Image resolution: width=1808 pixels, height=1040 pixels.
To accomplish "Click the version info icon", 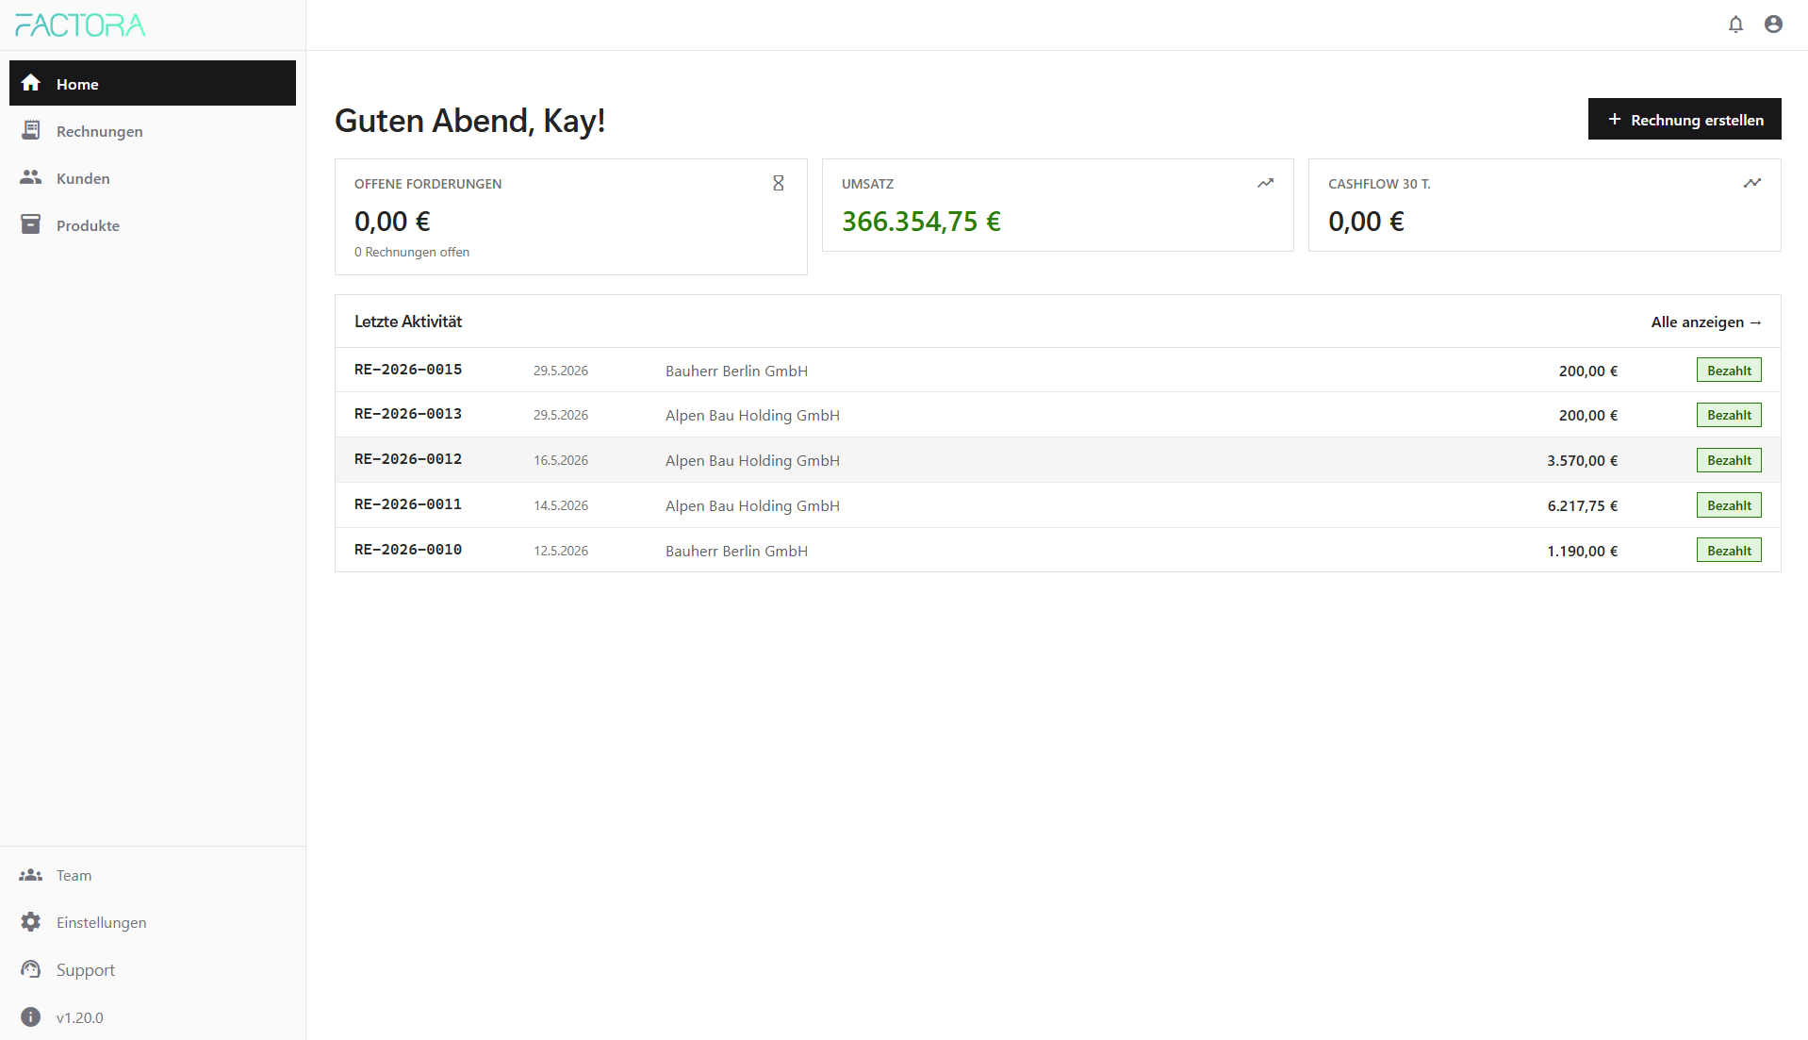I will click(x=31, y=1016).
